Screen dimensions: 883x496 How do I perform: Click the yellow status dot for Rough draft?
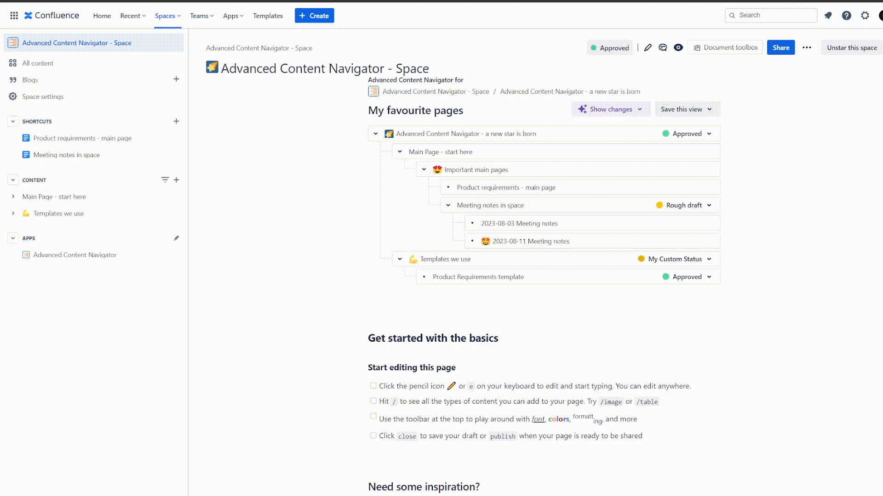click(659, 205)
